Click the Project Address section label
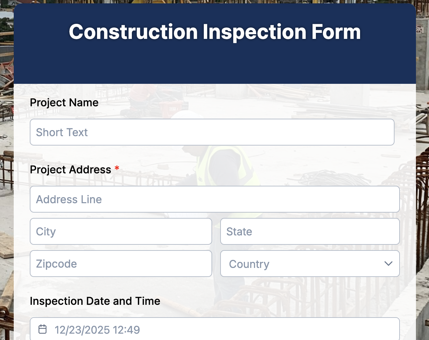 (71, 170)
